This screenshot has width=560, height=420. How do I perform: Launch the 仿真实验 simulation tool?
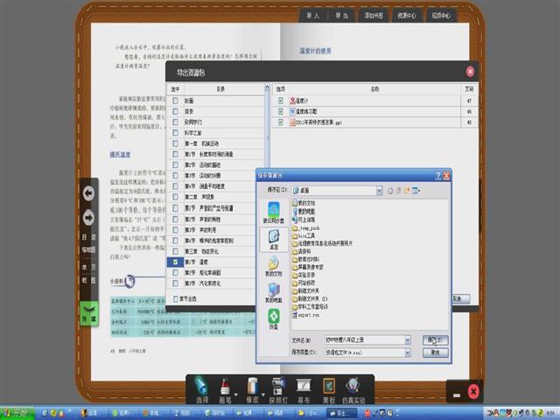coord(356,389)
